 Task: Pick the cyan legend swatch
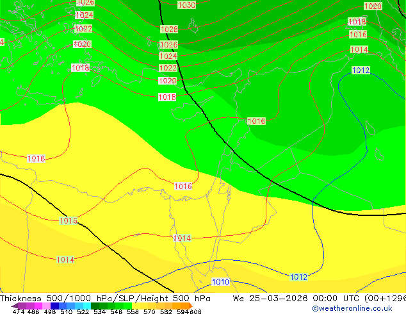[x=87, y=306]
